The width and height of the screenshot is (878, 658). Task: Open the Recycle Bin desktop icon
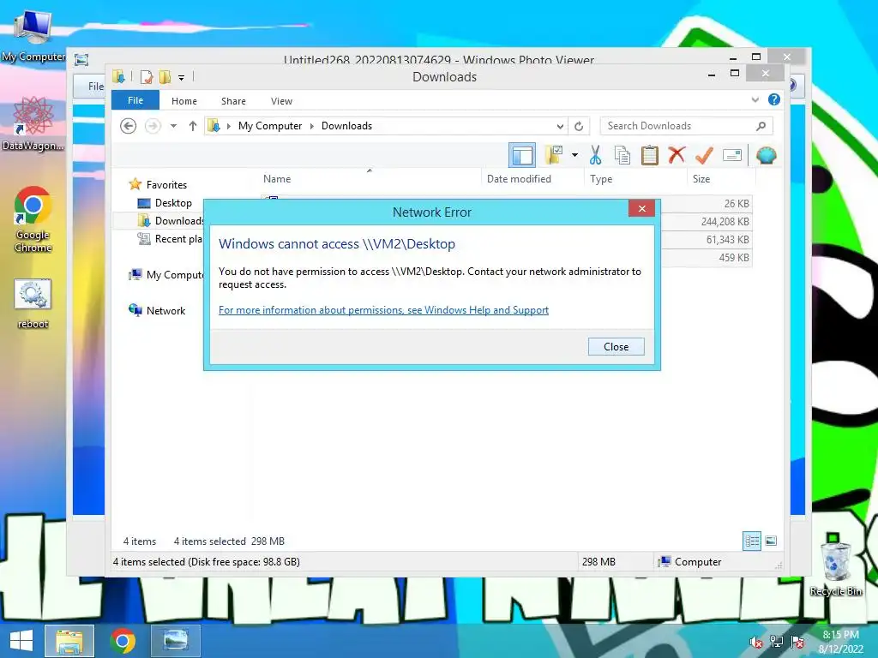pos(835,569)
